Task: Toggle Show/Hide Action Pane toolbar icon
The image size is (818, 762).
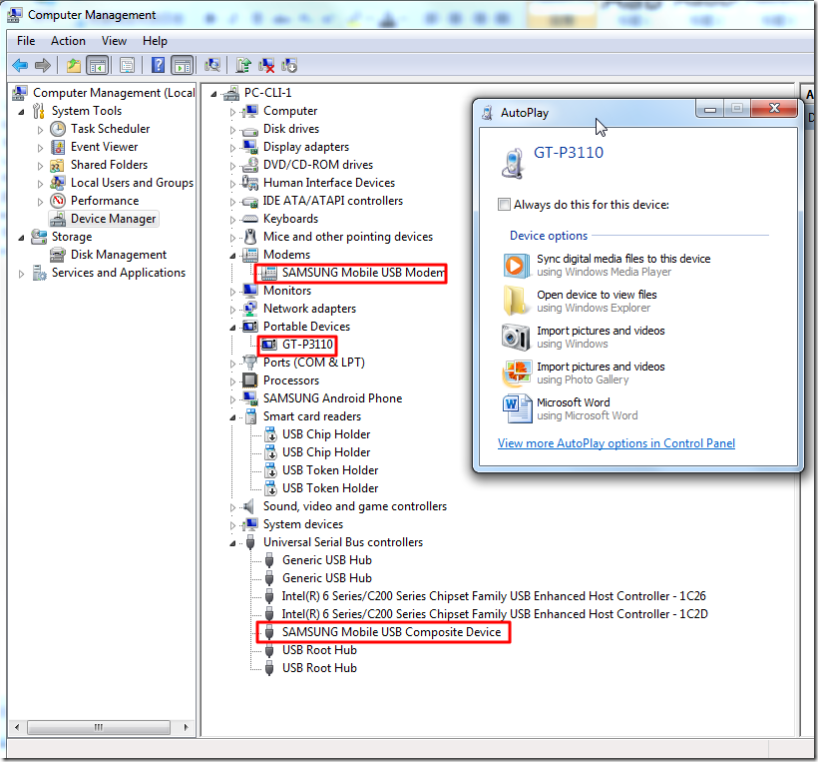Action: click(183, 65)
